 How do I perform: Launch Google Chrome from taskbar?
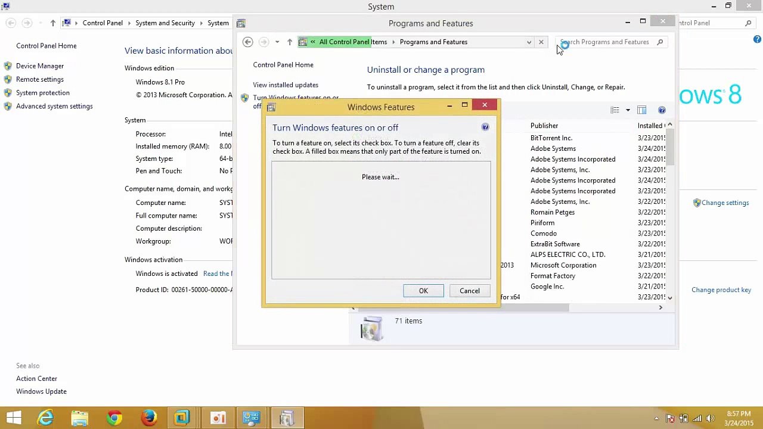coord(114,418)
